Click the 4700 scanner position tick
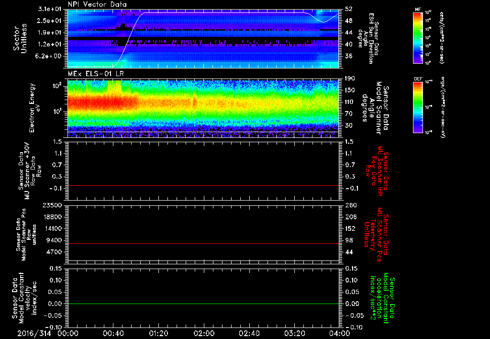Image resolution: width=490 pixels, height=339 pixels. [54, 252]
